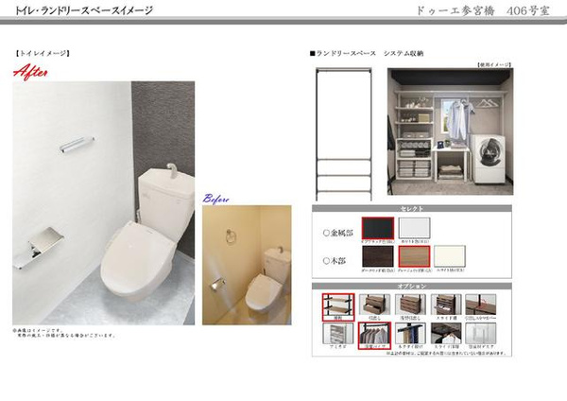Screen dimensions: 567x401
Task: Choose the white metal color swatch
Action: (x=413, y=228)
